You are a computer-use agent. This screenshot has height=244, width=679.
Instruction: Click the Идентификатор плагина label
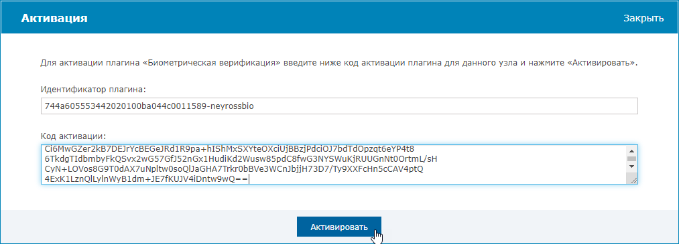(94, 90)
